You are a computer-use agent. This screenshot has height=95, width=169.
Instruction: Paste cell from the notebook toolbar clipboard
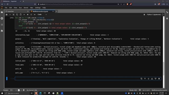(21, 15)
